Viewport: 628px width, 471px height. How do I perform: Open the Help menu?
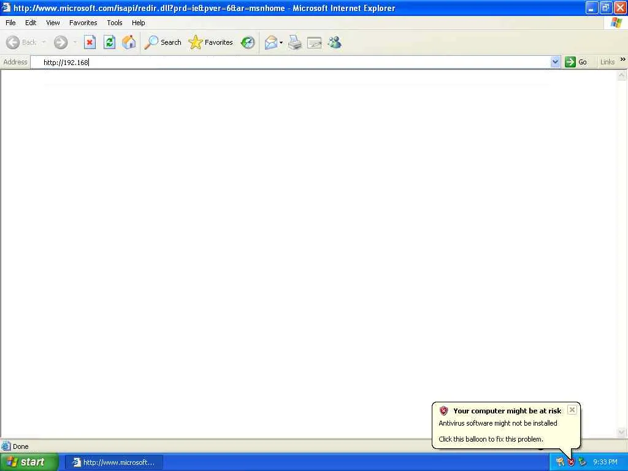138,23
